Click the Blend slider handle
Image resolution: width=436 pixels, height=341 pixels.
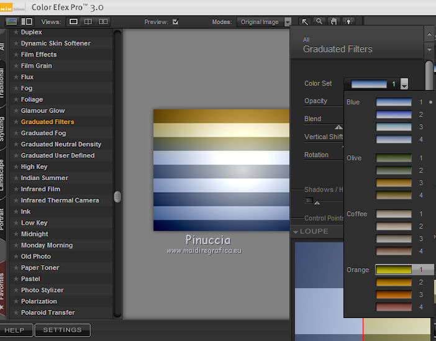pos(338,127)
